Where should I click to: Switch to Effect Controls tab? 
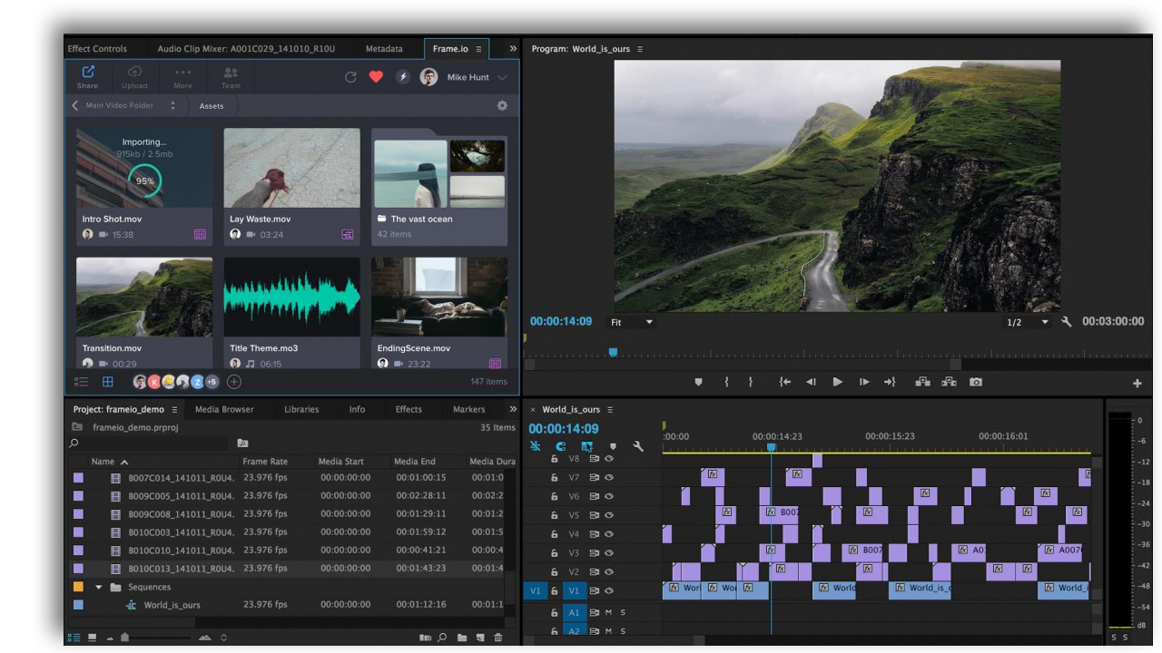tap(97, 49)
